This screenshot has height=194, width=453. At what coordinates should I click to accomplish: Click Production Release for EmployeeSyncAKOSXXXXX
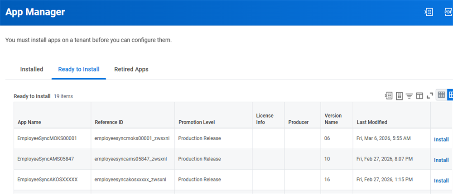click(199, 180)
